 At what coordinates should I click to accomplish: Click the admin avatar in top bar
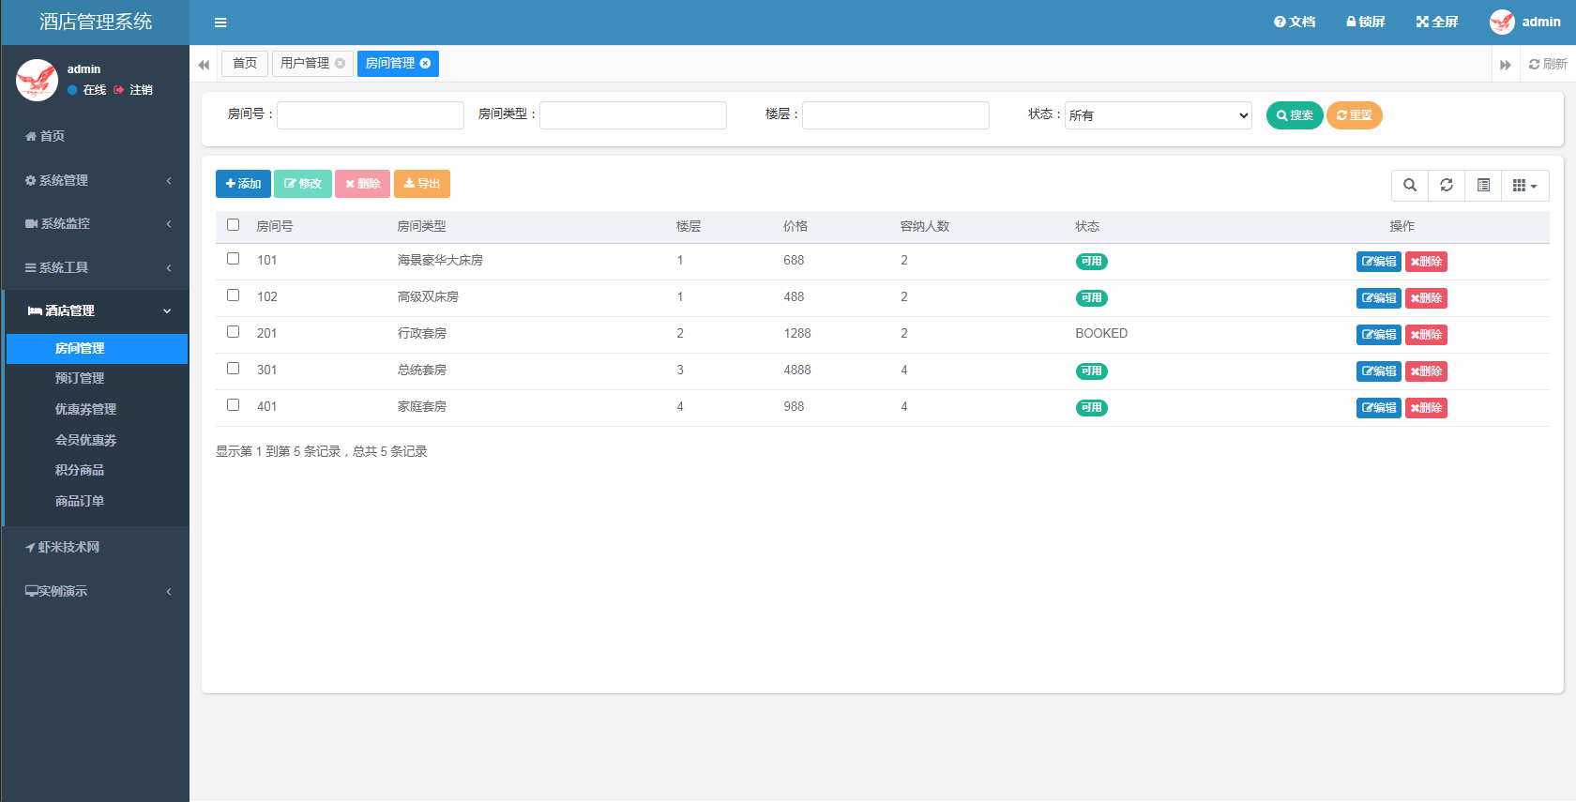tap(1502, 22)
